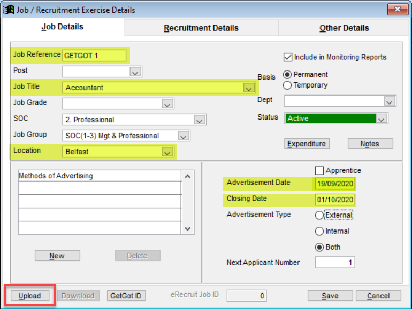Open the Location dropdown showing Belfast
The height and width of the screenshot is (309, 412).
pos(167,152)
